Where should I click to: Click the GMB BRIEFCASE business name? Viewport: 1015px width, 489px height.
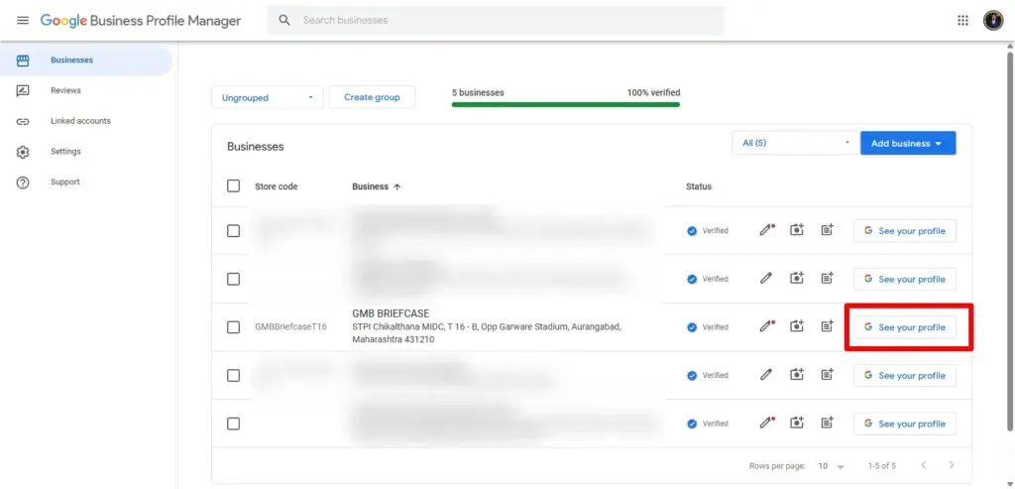tap(391, 313)
